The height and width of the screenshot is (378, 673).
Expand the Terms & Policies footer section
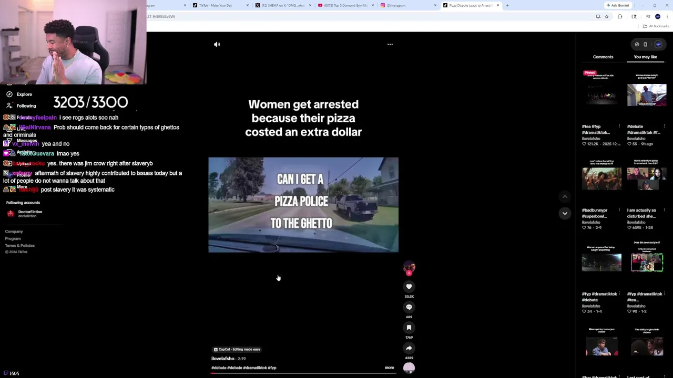[20, 246]
